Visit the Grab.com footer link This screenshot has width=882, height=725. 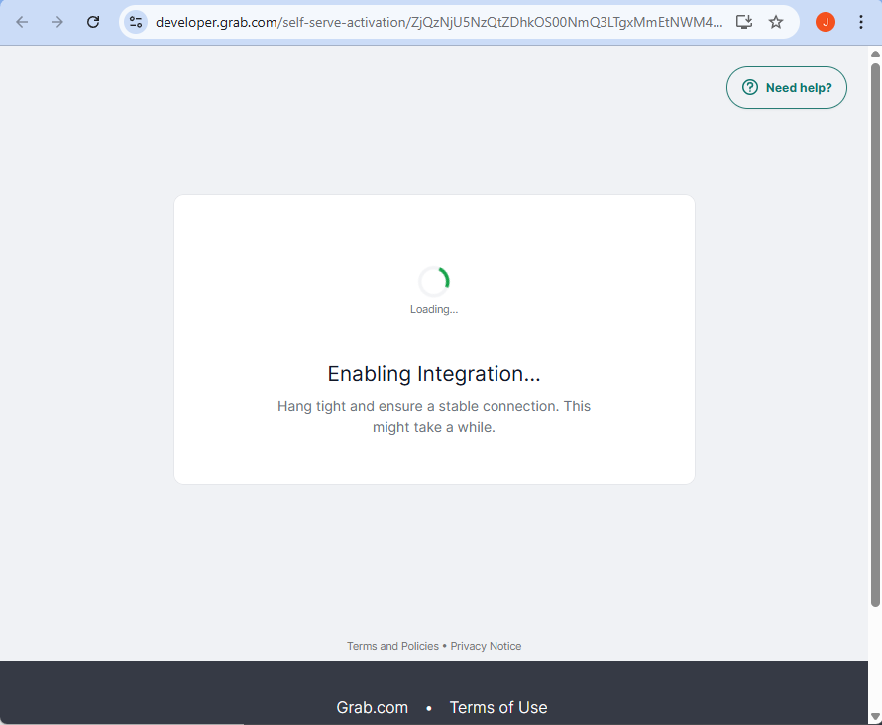372,707
